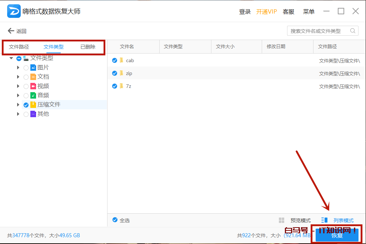Toggle the Select All checkbox
366x244 pixels.
point(115,220)
